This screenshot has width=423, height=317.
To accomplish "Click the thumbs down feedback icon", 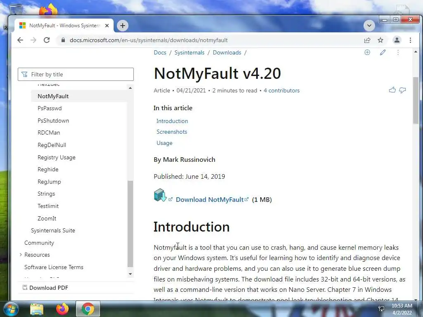I will coord(402,90).
